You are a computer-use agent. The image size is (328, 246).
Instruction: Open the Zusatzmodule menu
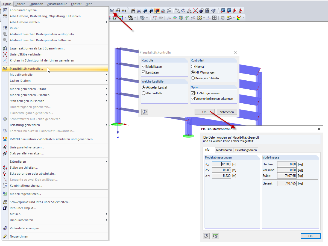click(x=57, y=4)
